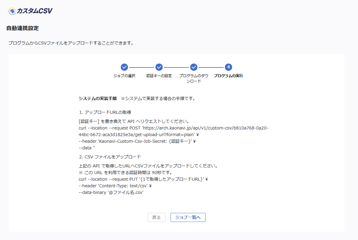This screenshot has width=358, height=240.
Task: Click the circle icon for プログラムの実行 step
Action: pos(228,67)
